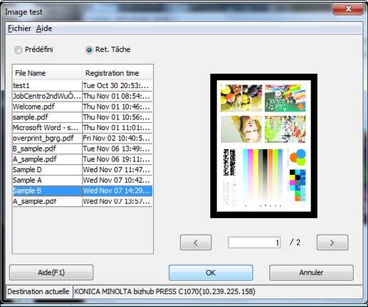Click the Wed Nov 07 10:42 time cell
Image resolution: width=368 pixels, height=307 pixels.
tap(117, 180)
